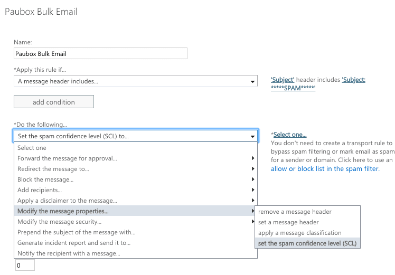Select 'Notify the recipient with a message'
This screenshot has width=395, height=275.
(69, 253)
